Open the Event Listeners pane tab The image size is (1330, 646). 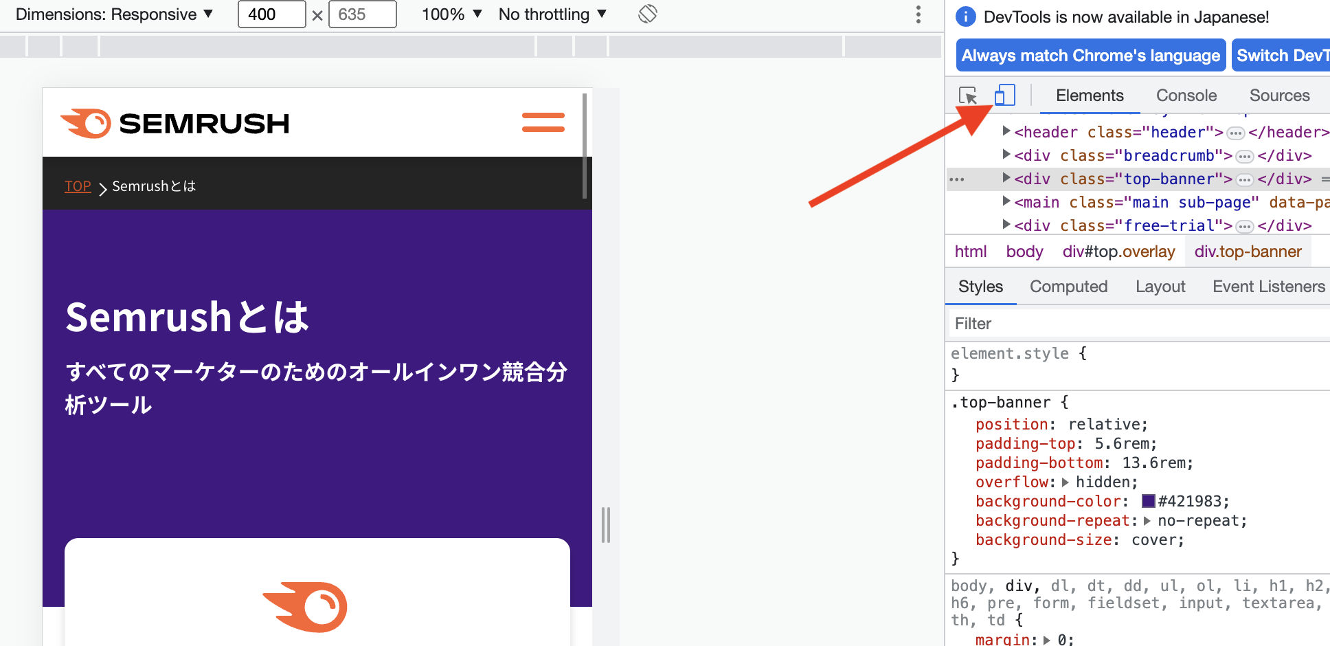1268,287
